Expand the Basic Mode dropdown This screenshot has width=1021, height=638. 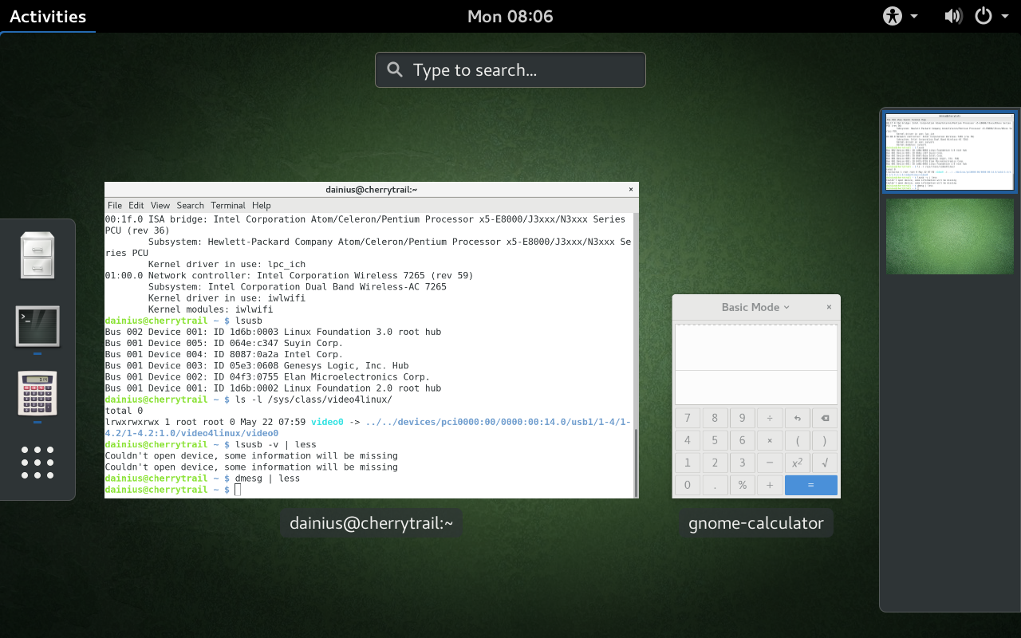[x=755, y=307]
